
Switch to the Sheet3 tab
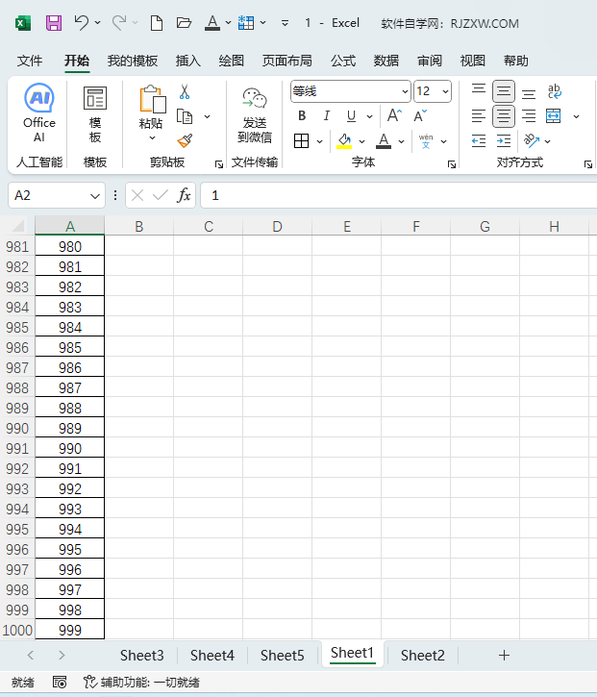pos(142,656)
